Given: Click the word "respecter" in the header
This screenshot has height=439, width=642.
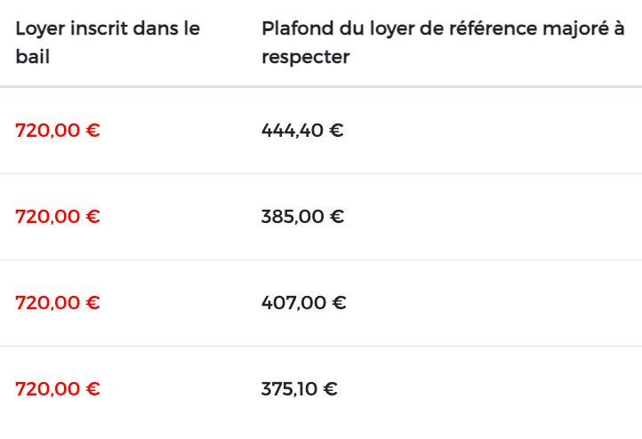Looking at the screenshot, I should tap(306, 58).
